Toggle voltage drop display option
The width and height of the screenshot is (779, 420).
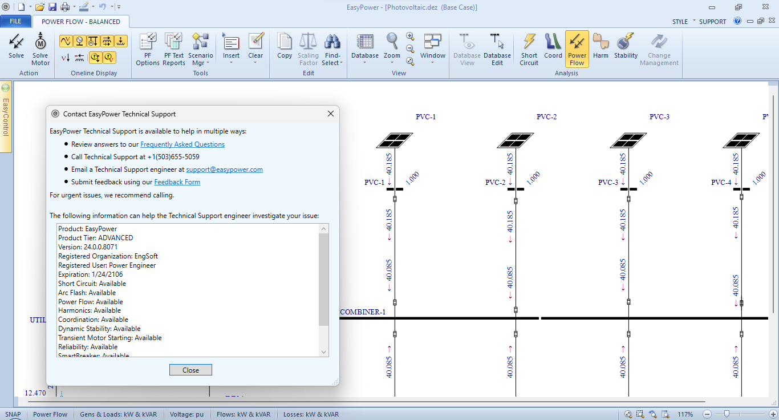pyautogui.click(x=66, y=57)
